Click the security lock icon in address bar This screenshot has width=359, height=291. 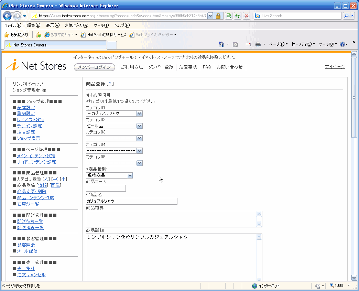pyautogui.click(x=218, y=16)
